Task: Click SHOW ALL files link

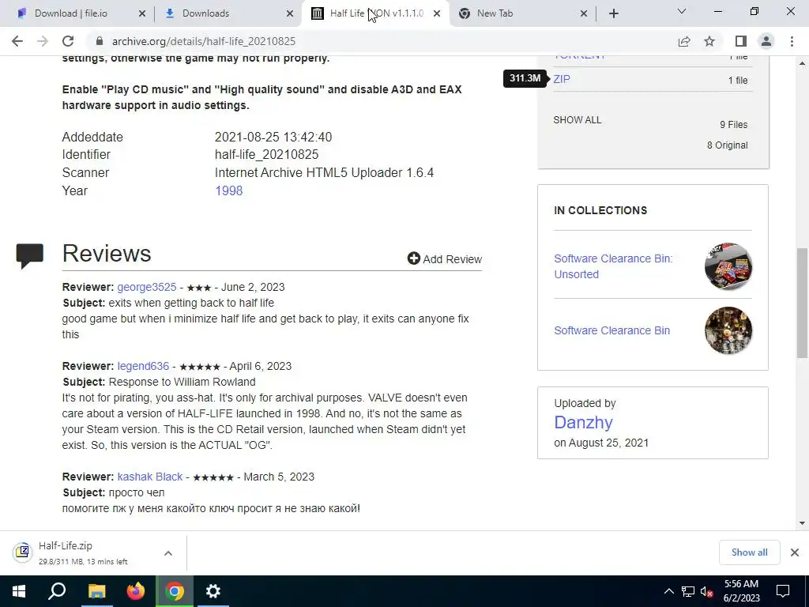Action: 577,120
